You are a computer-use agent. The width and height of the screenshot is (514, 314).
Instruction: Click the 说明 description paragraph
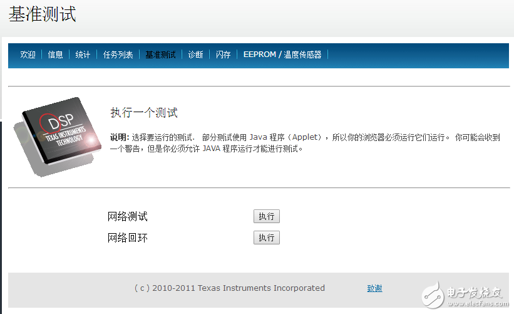point(305,143)
